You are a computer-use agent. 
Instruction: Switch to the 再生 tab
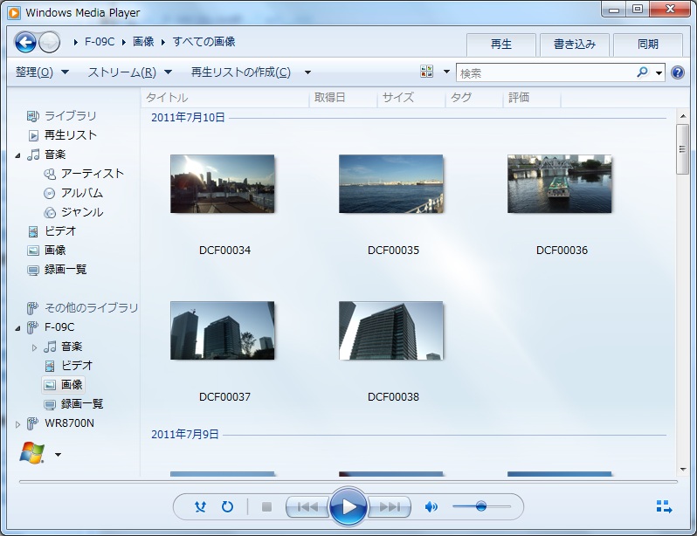pos(501,45)
